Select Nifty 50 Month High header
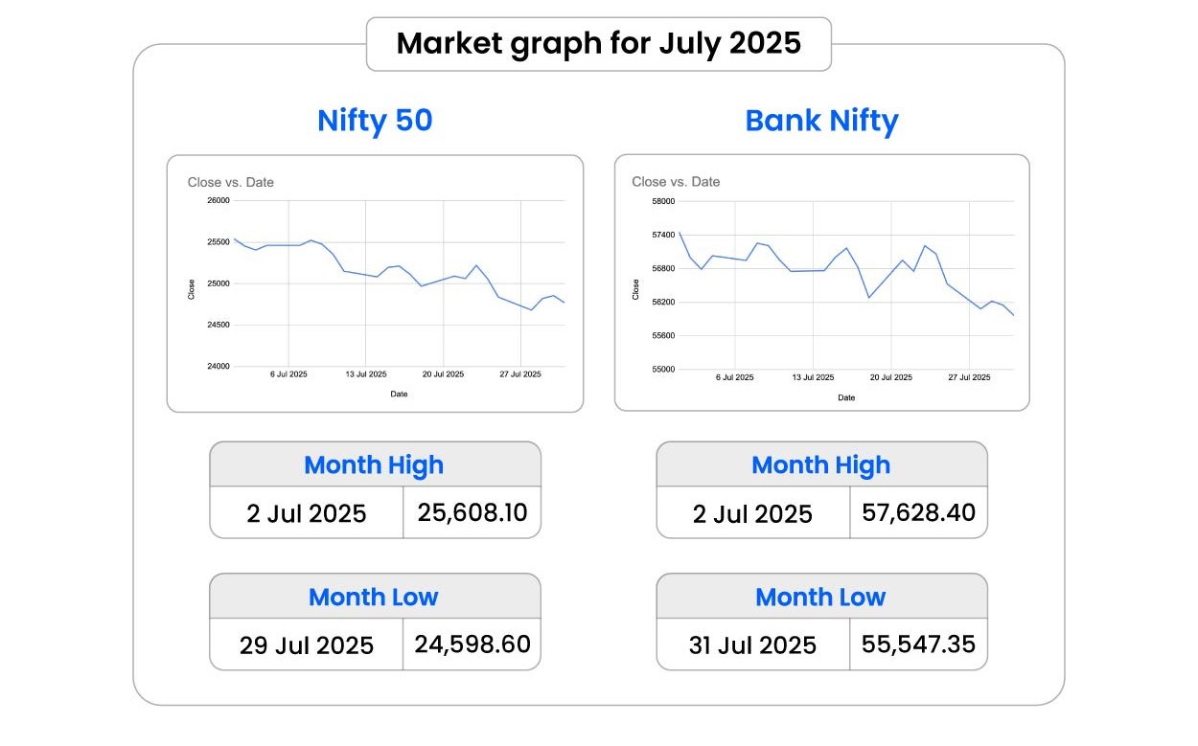The height and width of the screenshot is (746, 1198). pos(374,465)
